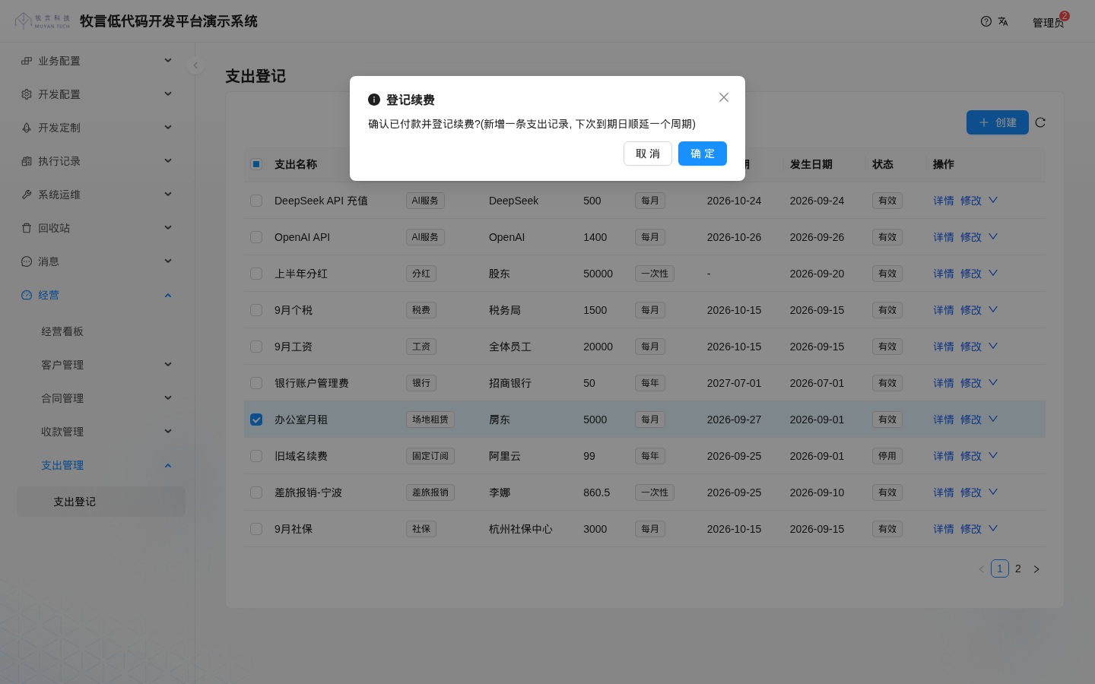
Task: Click the 开发配置 gear icon
Action: (x=27, y=94)
